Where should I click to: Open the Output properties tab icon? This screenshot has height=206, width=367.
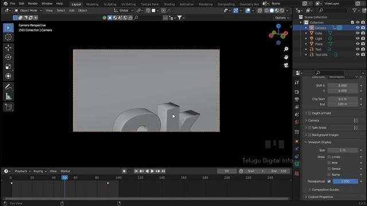coord(297,100)
